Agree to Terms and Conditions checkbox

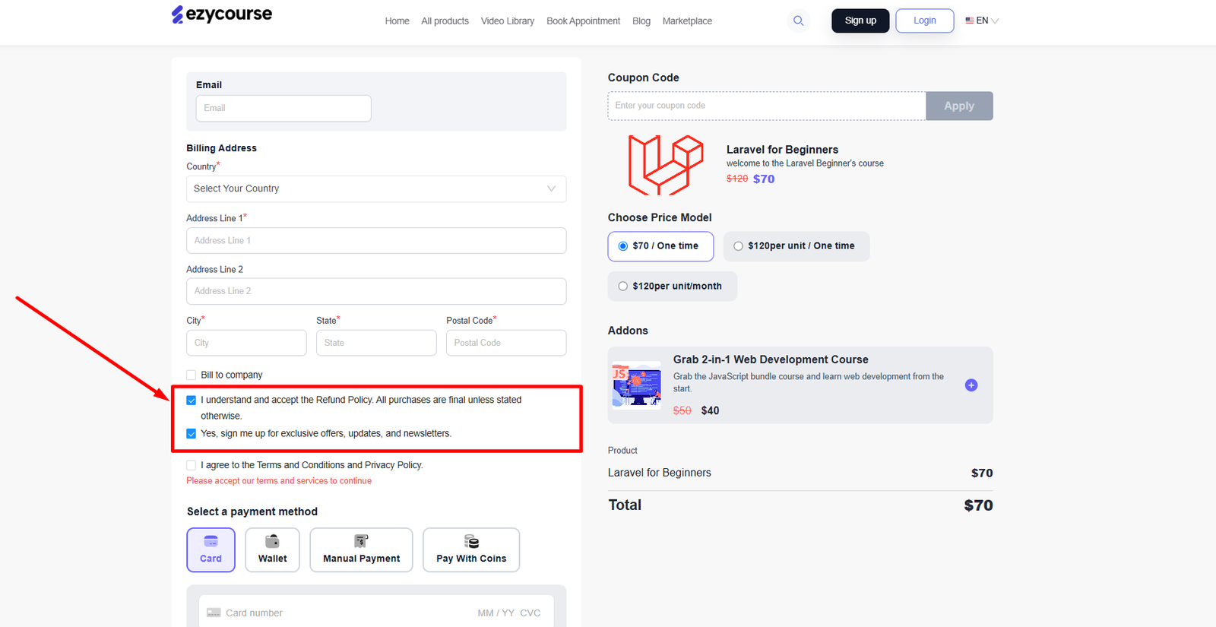pos(192,465)
